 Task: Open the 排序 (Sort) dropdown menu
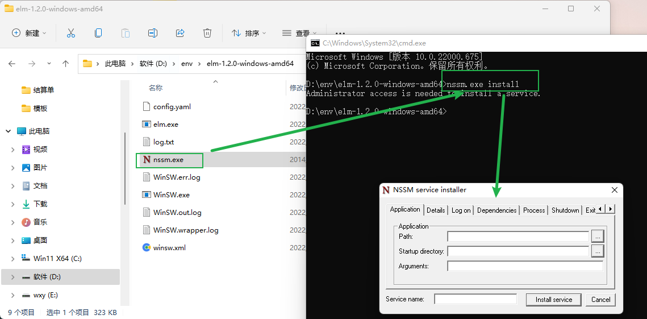coord(249,33)
